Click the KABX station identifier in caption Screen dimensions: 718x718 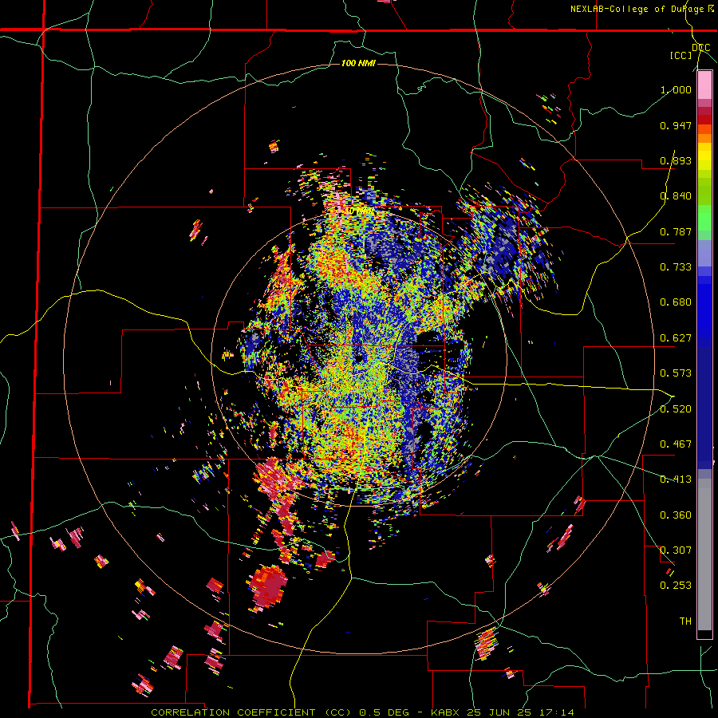pos(447,712)
